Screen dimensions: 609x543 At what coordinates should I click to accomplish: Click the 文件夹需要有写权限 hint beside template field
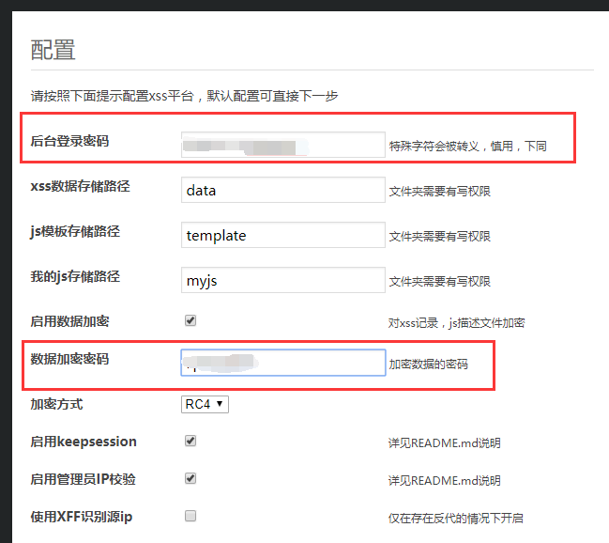pyautogui.click(x=440, y=237)
